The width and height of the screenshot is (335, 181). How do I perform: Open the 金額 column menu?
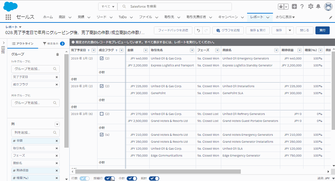coord(146,50)
